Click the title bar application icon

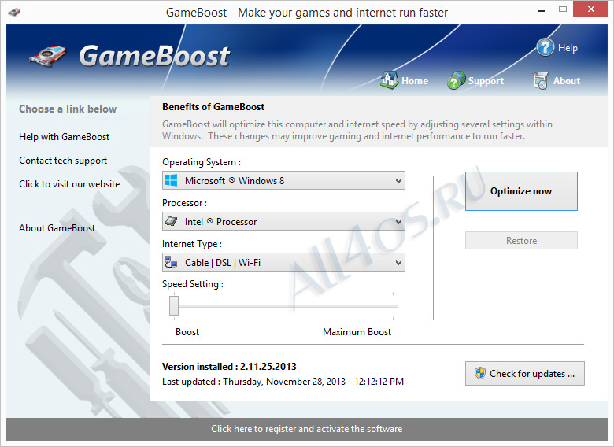tap(14, 12)
